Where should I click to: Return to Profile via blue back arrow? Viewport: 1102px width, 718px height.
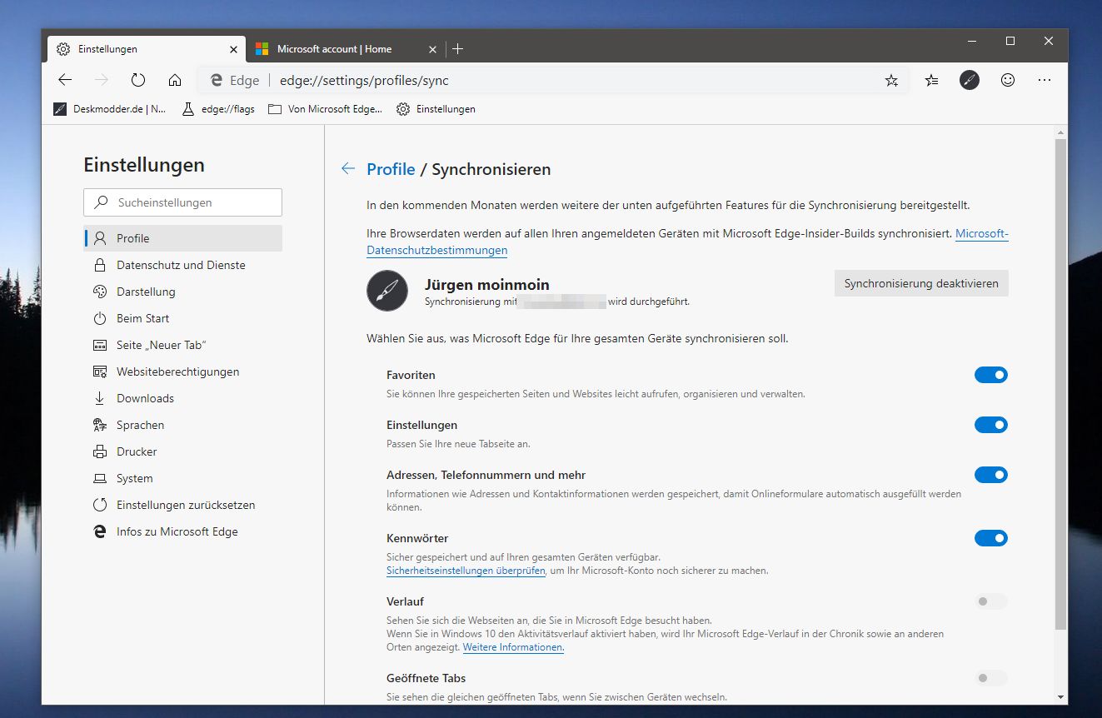point(348,169)
